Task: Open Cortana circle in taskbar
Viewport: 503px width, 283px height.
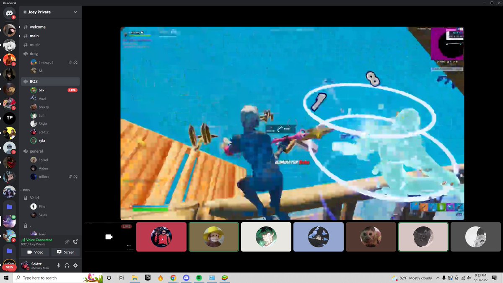Action: pos(109,278)
